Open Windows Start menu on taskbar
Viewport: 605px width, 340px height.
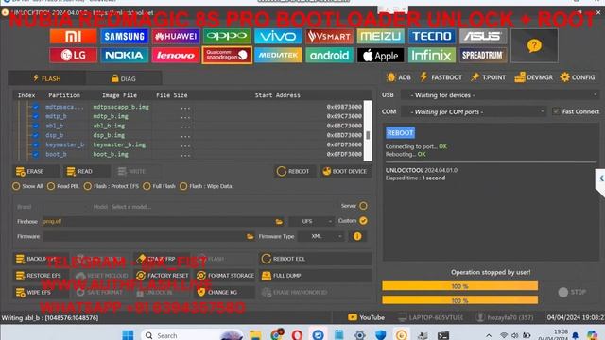[128, 334]
